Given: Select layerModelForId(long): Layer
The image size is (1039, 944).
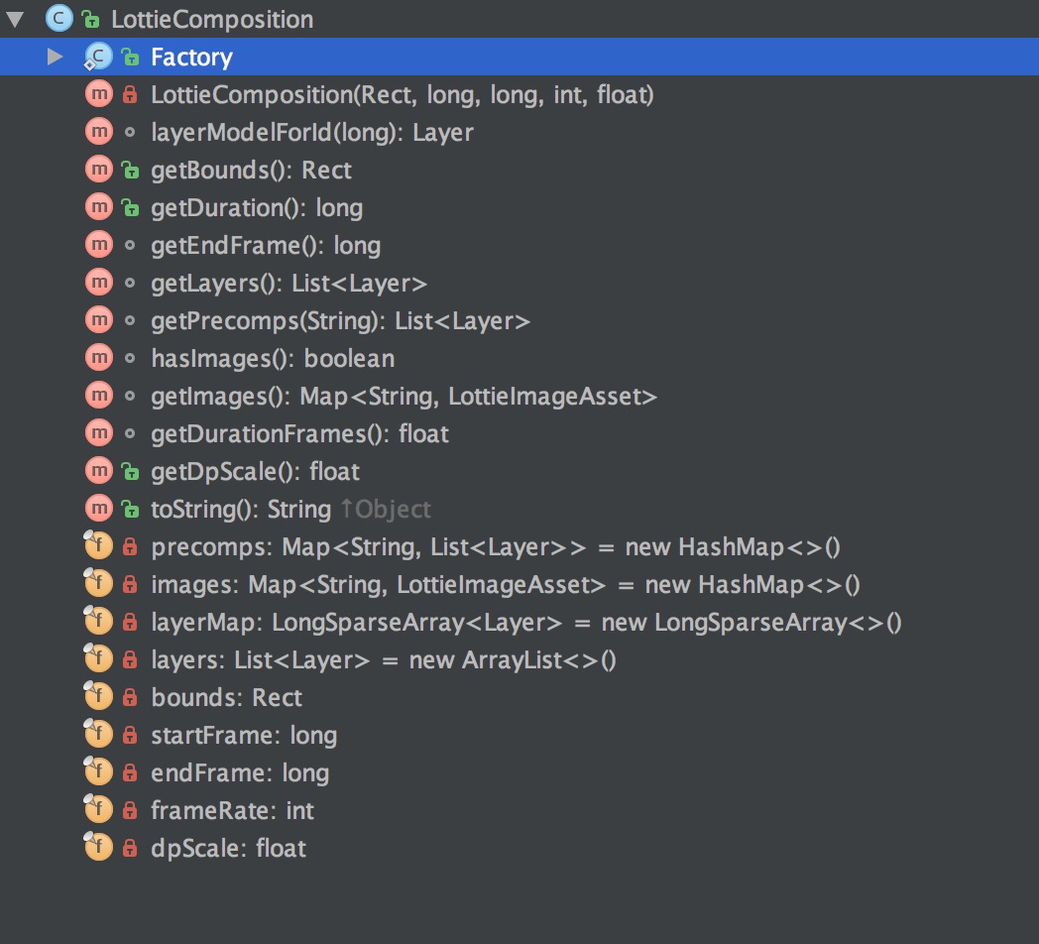Looking at the screenshot, I should [x=312, y=133].
